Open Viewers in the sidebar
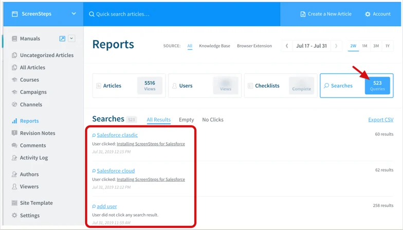This screenshot has width=403, height=230. click(29, 187)
